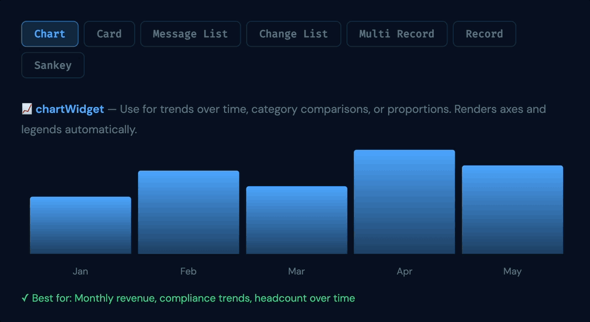Switch to the Change List tab

[294, 34]
